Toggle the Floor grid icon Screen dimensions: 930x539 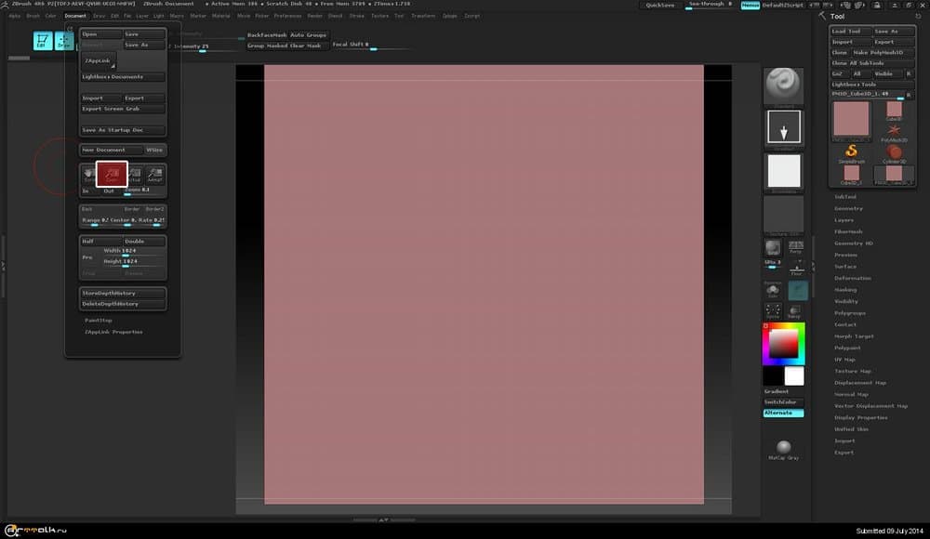point(796,269)
